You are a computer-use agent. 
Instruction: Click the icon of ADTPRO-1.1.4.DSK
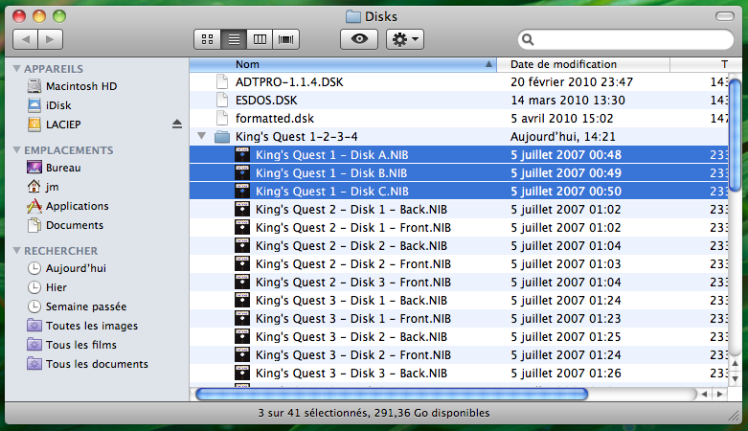point(222,81)
